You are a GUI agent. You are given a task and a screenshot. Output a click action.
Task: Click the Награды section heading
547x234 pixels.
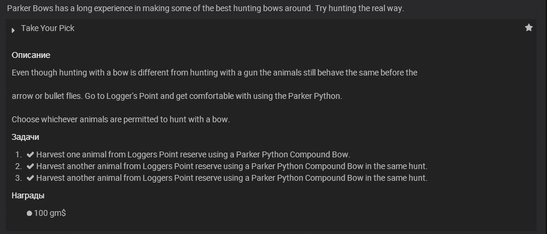pos(28,195)
